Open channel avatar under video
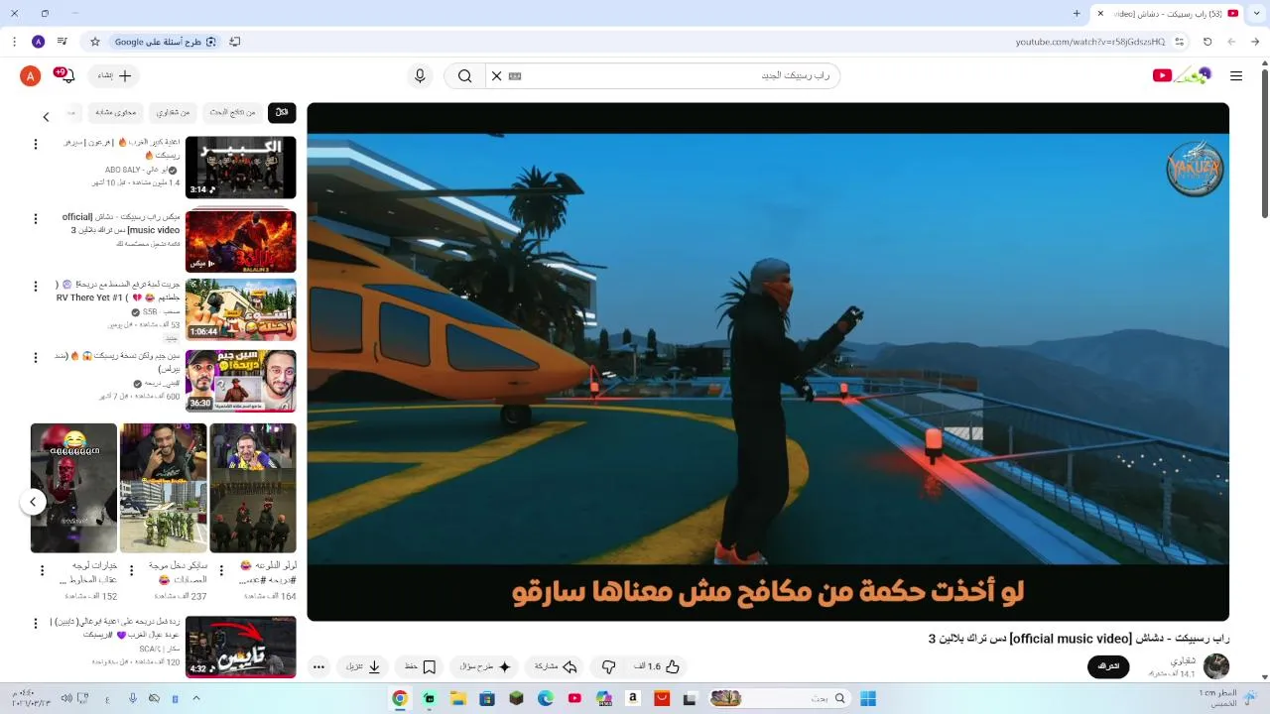The width and height of the screenshot is (1270, 714). click(1216, 665)
